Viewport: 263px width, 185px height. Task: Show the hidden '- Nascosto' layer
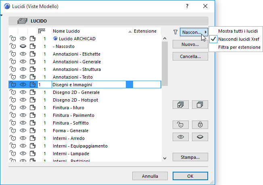click(23, 46)
